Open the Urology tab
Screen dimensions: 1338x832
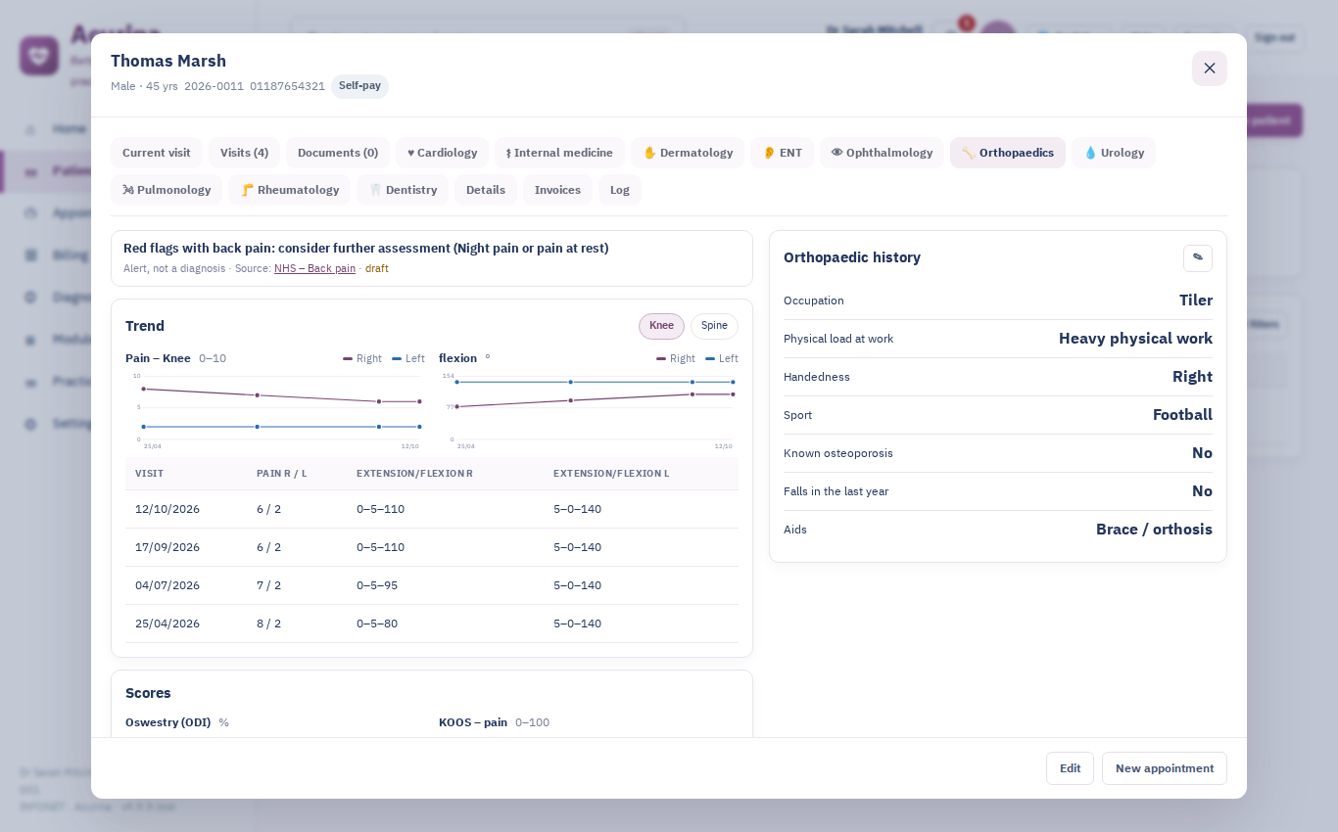point(1114,153)
